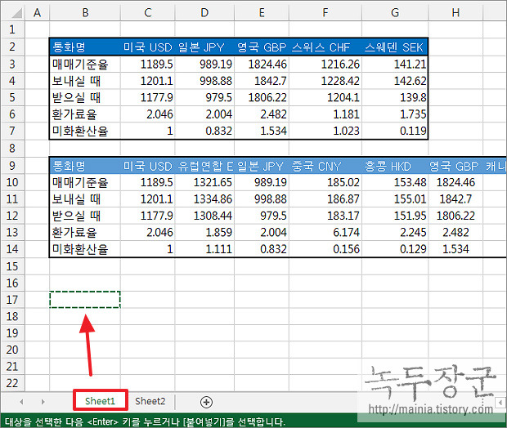
Task: Select cell with value 1321.65
Action: 204,182
